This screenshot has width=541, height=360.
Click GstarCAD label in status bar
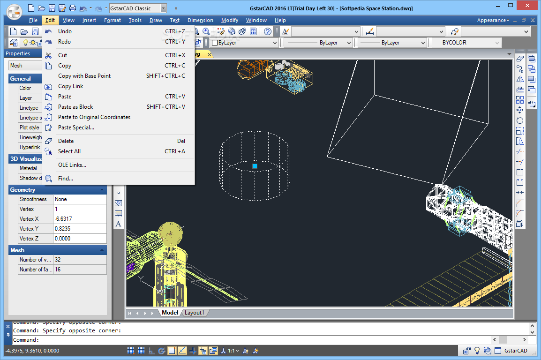(516, 351)
